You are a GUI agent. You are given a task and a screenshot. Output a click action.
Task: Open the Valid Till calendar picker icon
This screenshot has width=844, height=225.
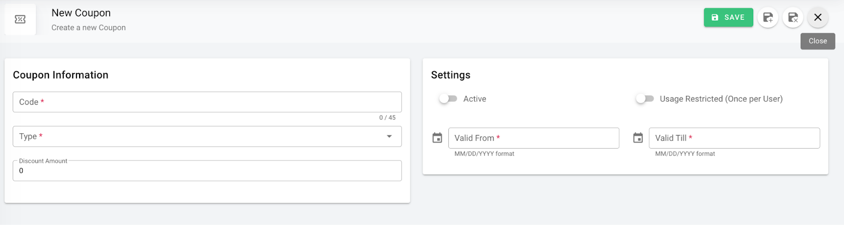tap(638, 138)
